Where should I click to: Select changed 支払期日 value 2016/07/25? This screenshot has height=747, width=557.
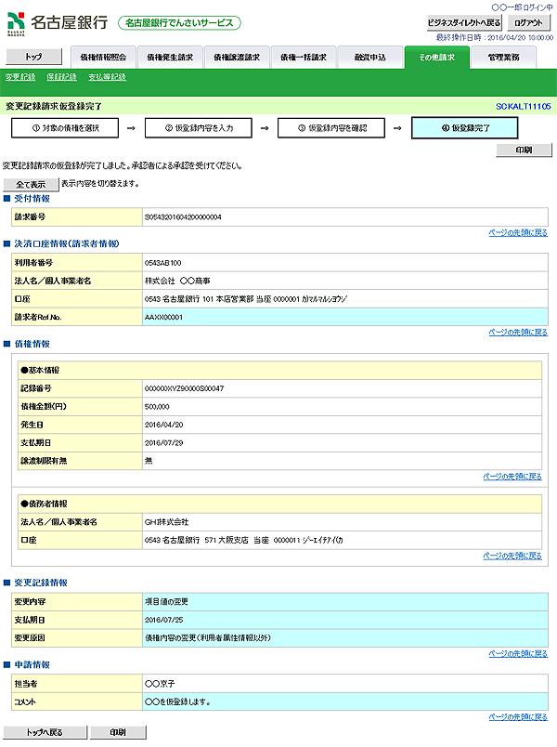163,621
